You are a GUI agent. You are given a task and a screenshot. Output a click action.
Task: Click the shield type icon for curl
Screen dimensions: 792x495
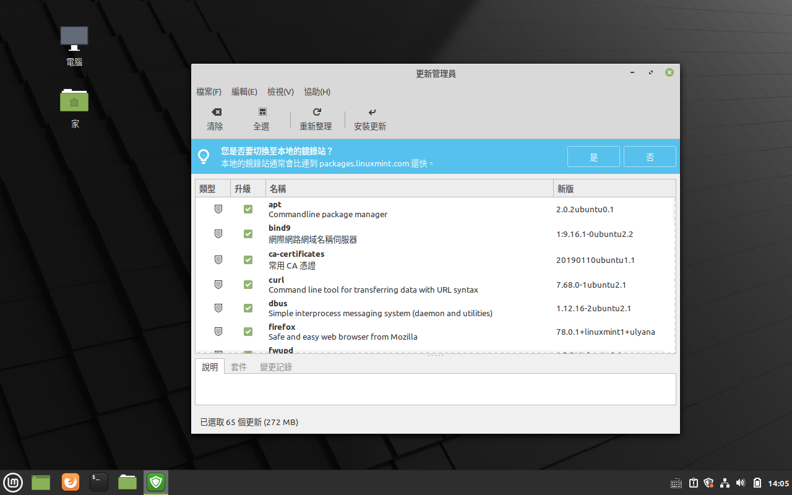tap(218, 285)
